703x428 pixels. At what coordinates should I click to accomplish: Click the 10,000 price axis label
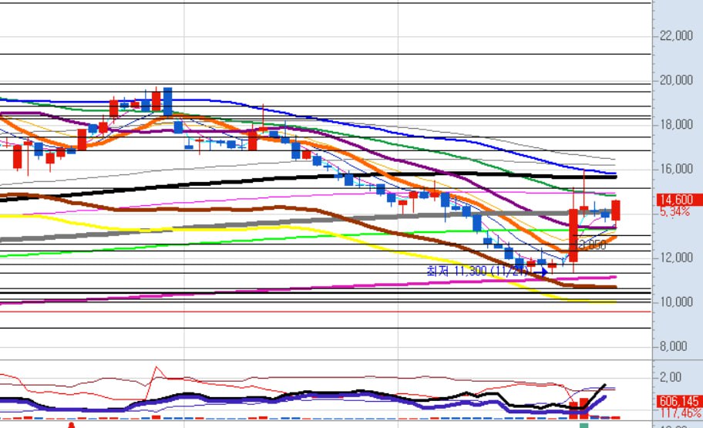tap(676, 302)
